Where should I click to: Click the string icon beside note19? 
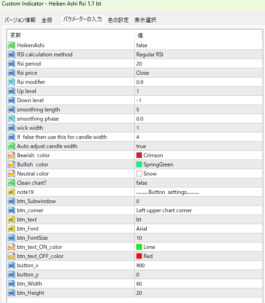[11, 192]
